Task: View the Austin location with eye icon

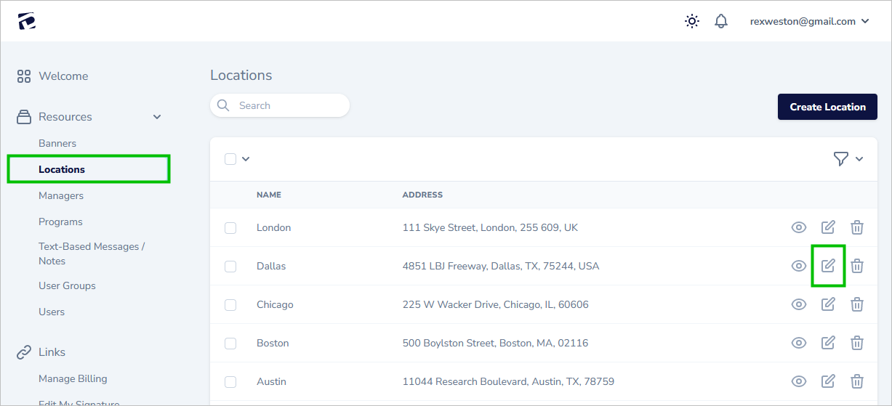Action: pos(799,381)
